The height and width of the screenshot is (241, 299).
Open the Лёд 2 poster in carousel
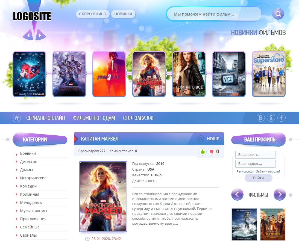[29, 74]
